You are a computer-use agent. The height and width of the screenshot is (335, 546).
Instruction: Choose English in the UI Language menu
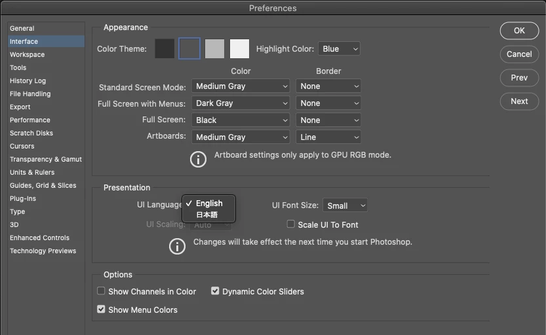pos(208,203)
